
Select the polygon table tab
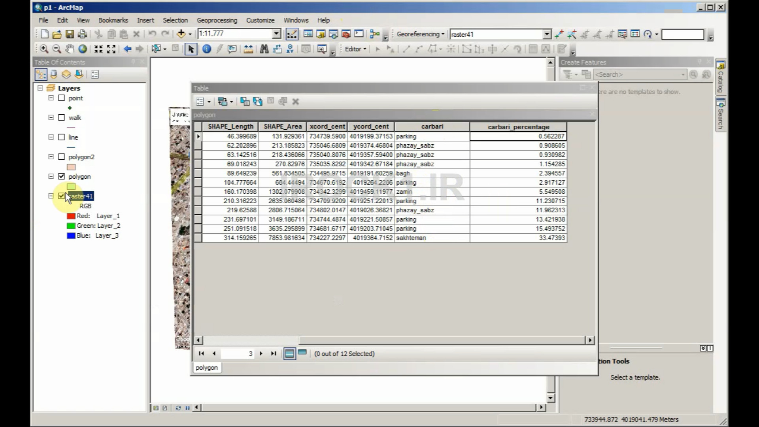tap(206, 368)
